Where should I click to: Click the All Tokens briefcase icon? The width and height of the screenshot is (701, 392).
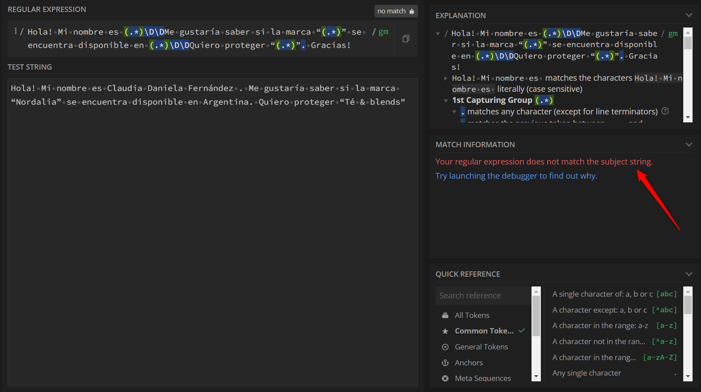(x=445, y=315)
